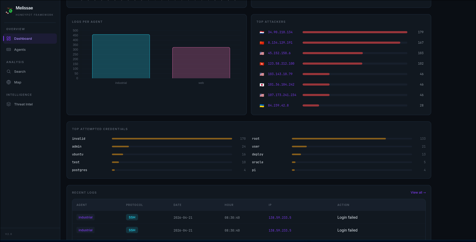The width and height of the screenshot is (476, 242).
Task: Click the Dashboard grid icon
Action: pyautogui.click(x=9, y=38)
